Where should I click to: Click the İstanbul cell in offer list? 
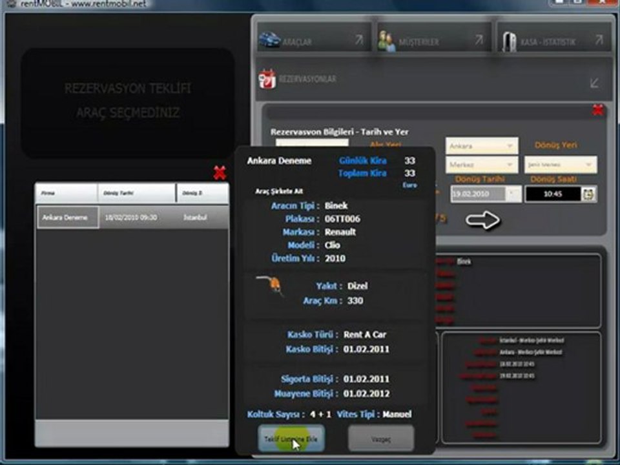pyautogui.click(x=195, y=218)
